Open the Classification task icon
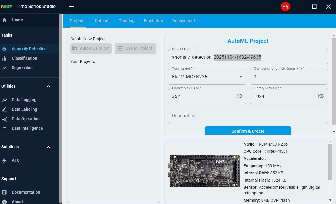Screen dimensions: 336x204 (x=4, y=58)
